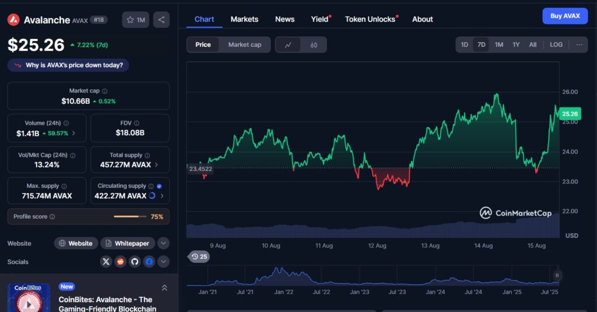Screen dimensions: 597x312
Task: Open the GitHub social link
Action: [135, 262]
